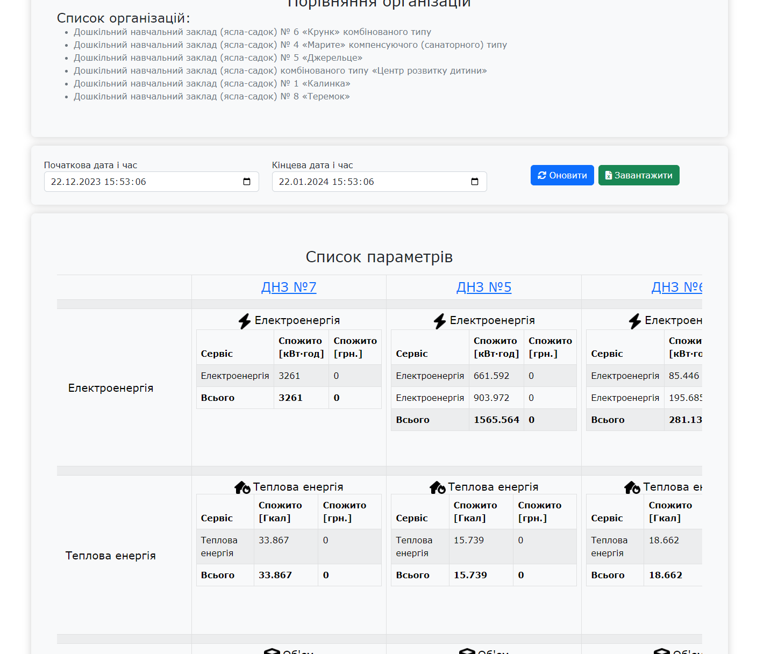Click lightning bolt icon under ДНЗ №5
Viewport: 778px width, 654px height.
coord(440,321)
